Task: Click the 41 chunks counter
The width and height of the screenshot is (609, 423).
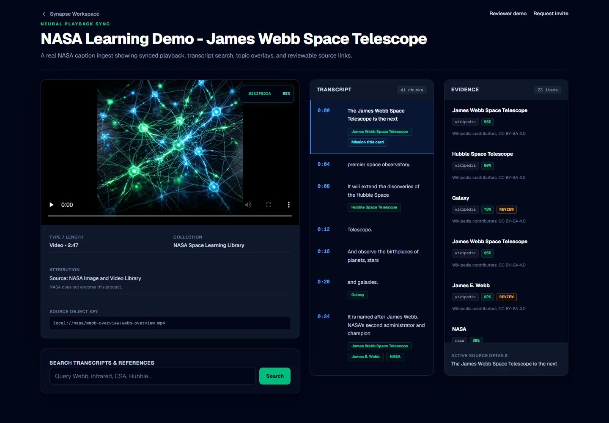Action: pyautogui.click(x=412, y=90)
